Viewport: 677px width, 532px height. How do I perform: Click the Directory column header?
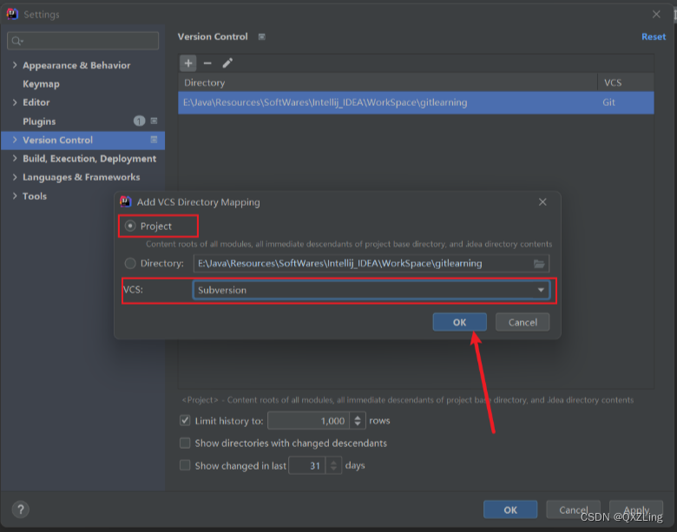[388, 82]
